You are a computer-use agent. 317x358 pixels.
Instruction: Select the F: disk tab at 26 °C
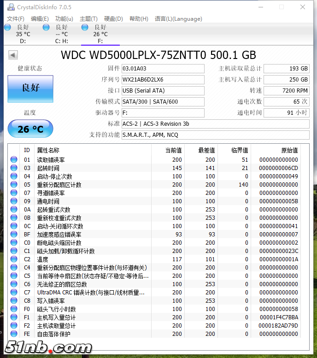pyautogui.click(x=100, y=34)
